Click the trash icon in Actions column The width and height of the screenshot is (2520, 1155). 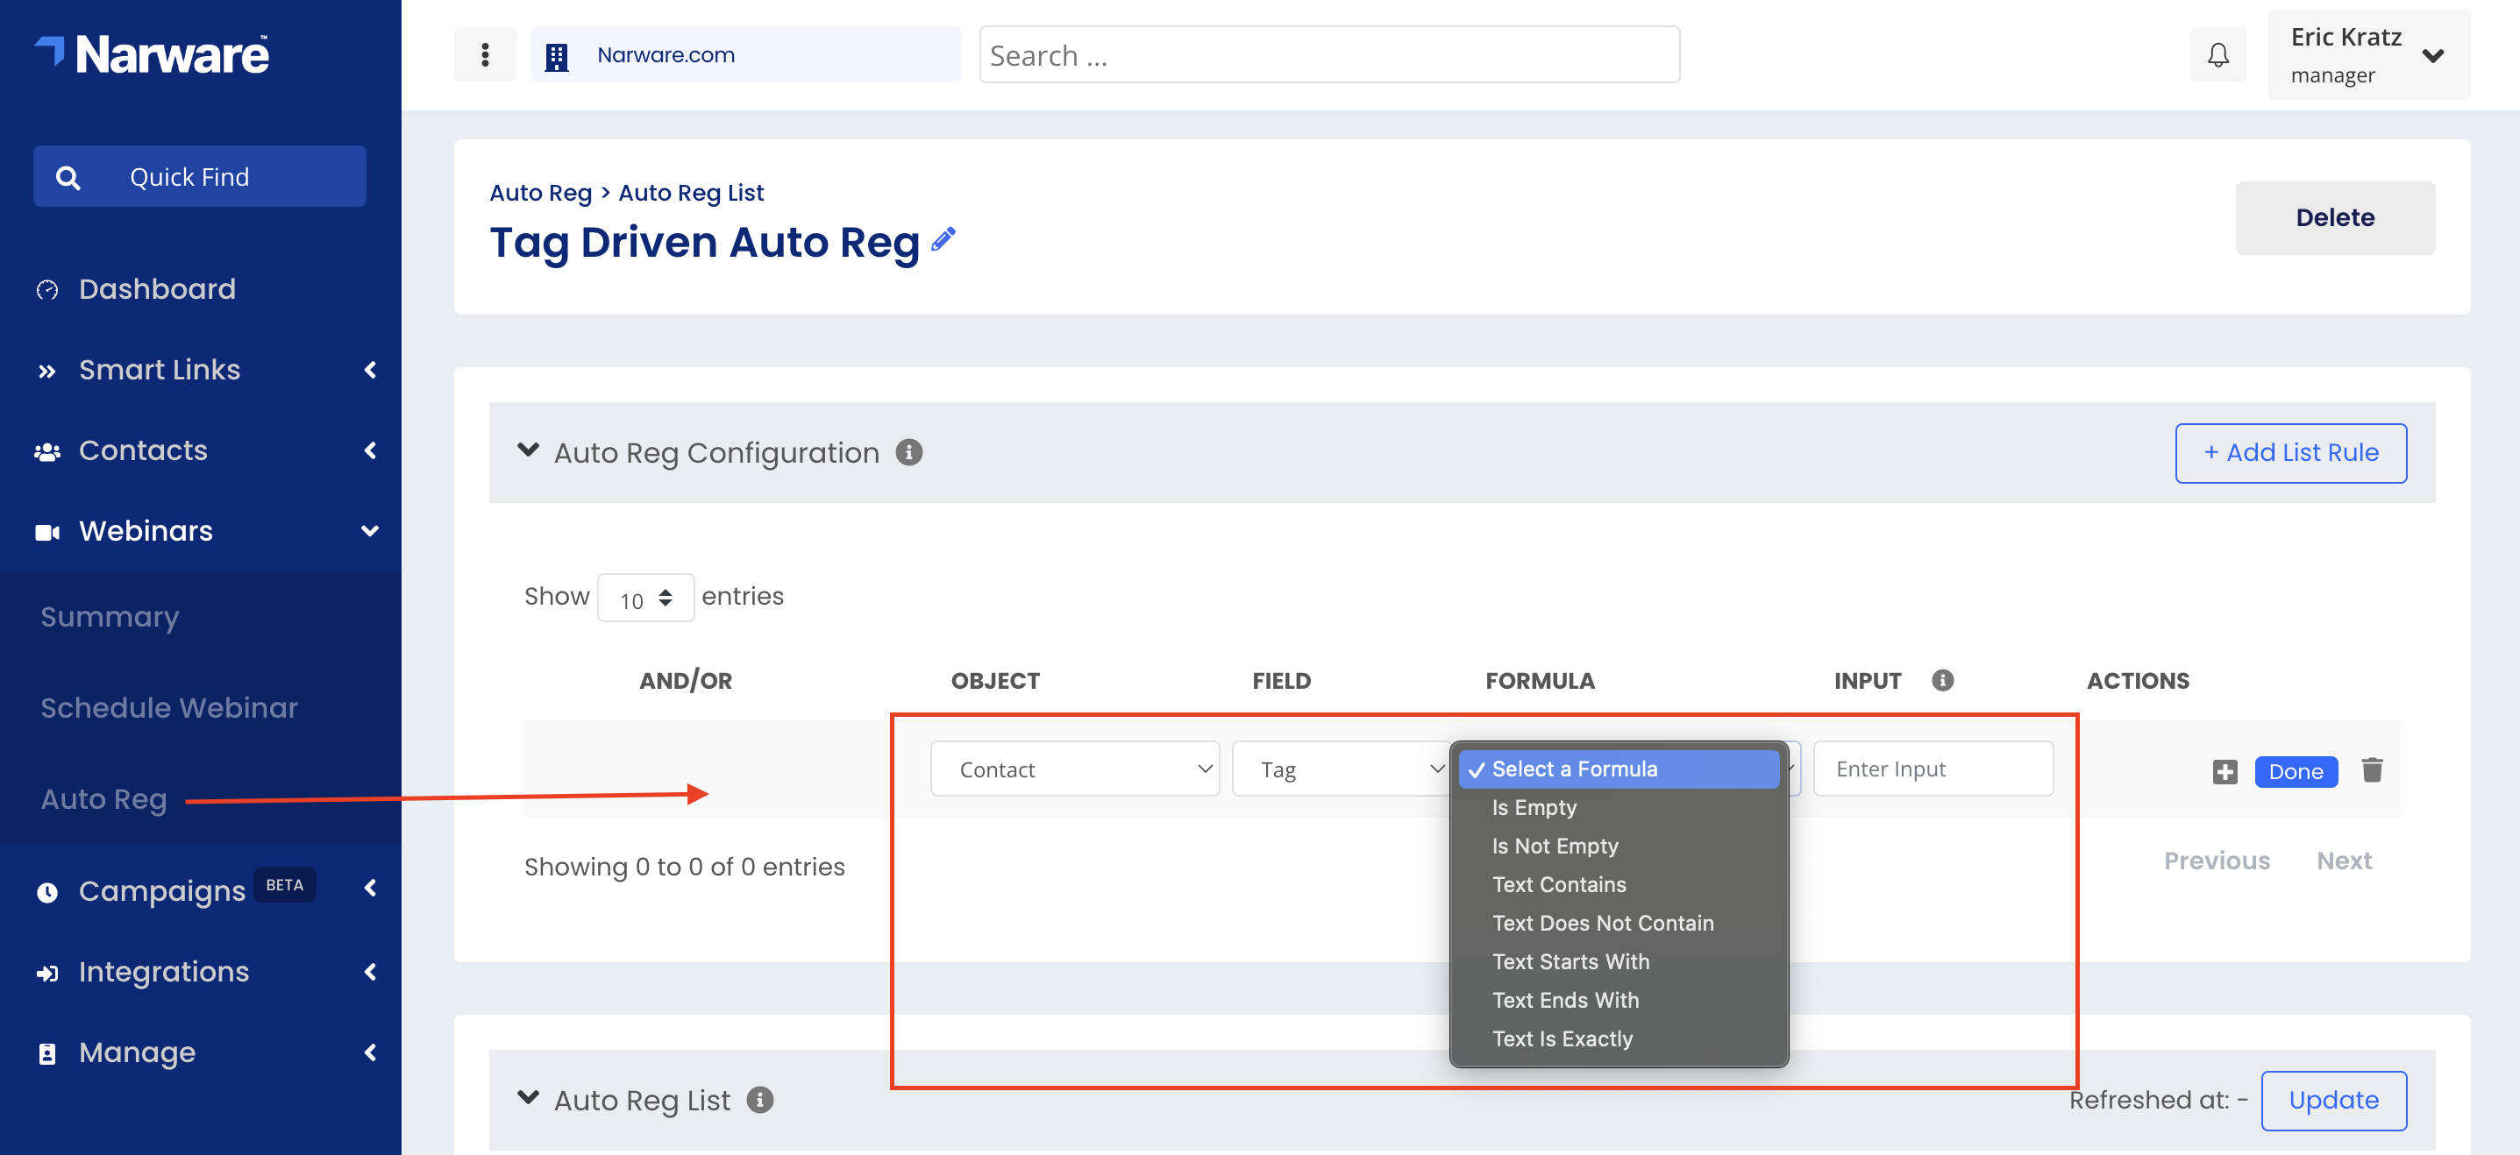2371,770
